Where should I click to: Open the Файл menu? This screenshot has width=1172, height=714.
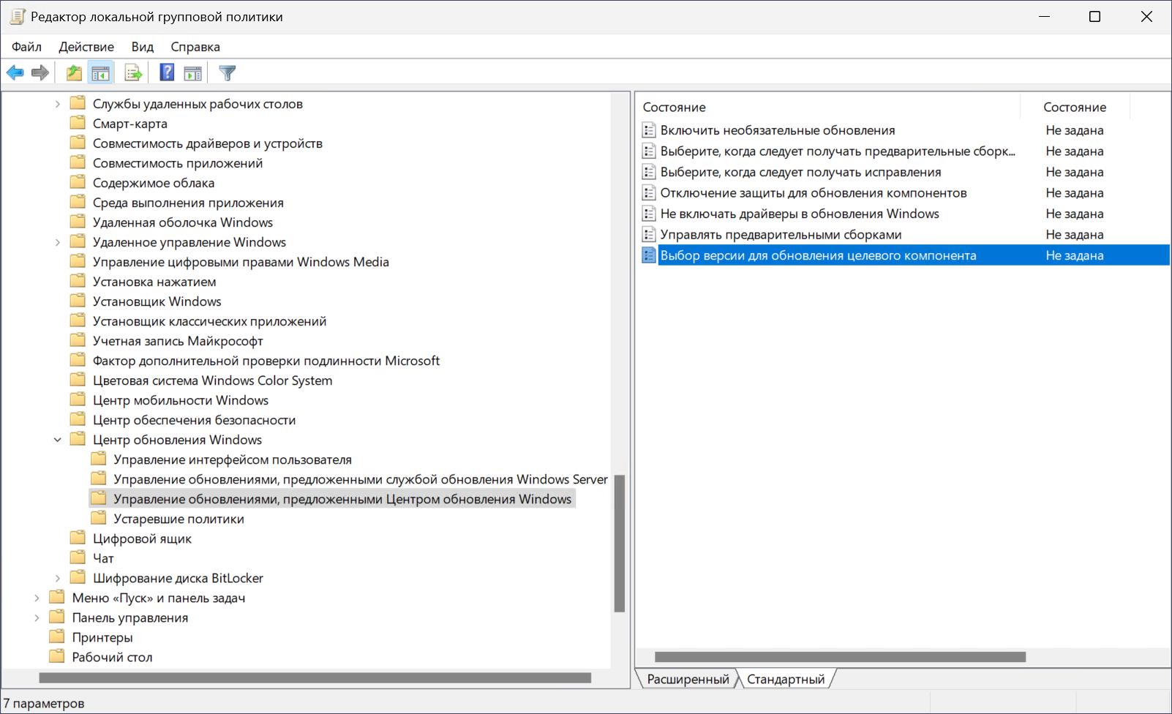pyautogui.click(x=26, y=47)
